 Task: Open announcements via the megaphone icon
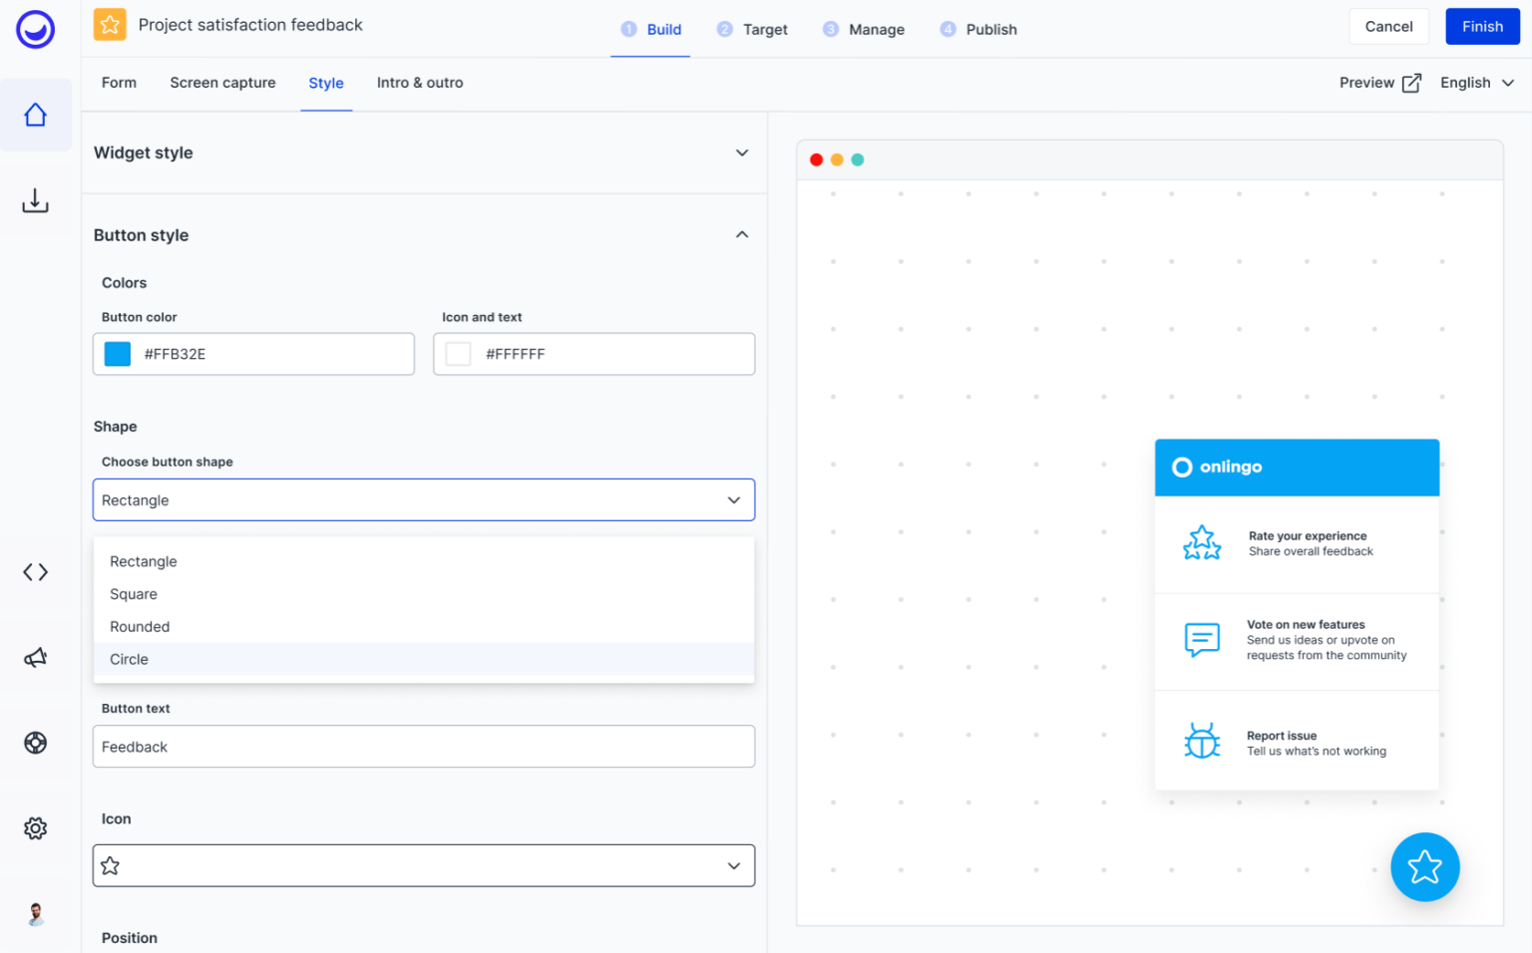click(36, 657)
